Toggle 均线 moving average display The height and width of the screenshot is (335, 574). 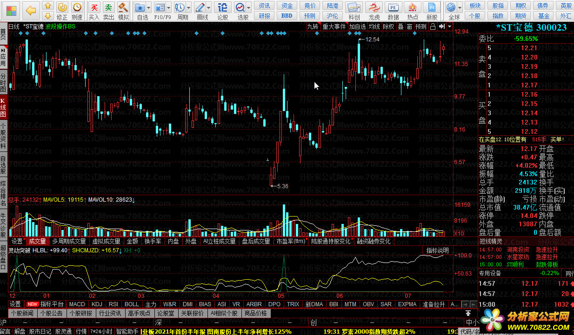[x=374, y=26]
